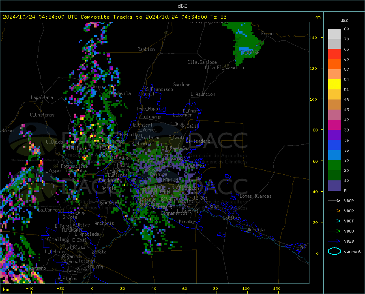Click the TUPUNGATO place label

pyautogui.click(x=73, y=230)
